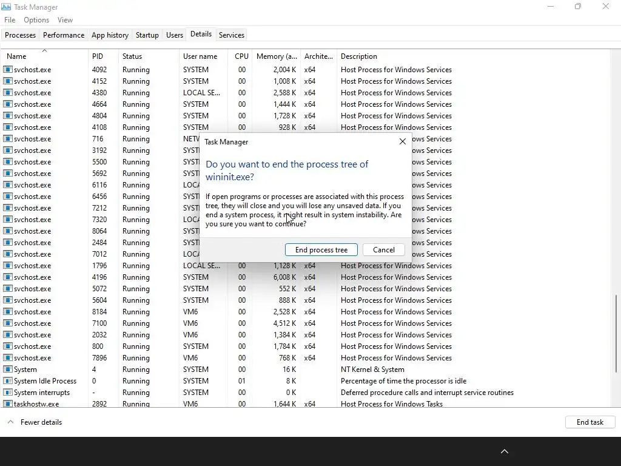Click Host Process for Windows Tasks description
The width and height of the screenshot is (621, 466).
coord(392,404)
